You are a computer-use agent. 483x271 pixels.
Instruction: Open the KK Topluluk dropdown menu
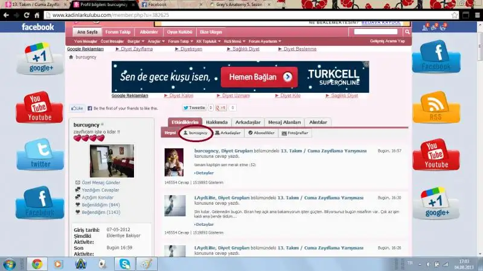click(207, 41)
